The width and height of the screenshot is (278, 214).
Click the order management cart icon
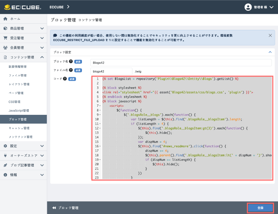tap(6, 38)
